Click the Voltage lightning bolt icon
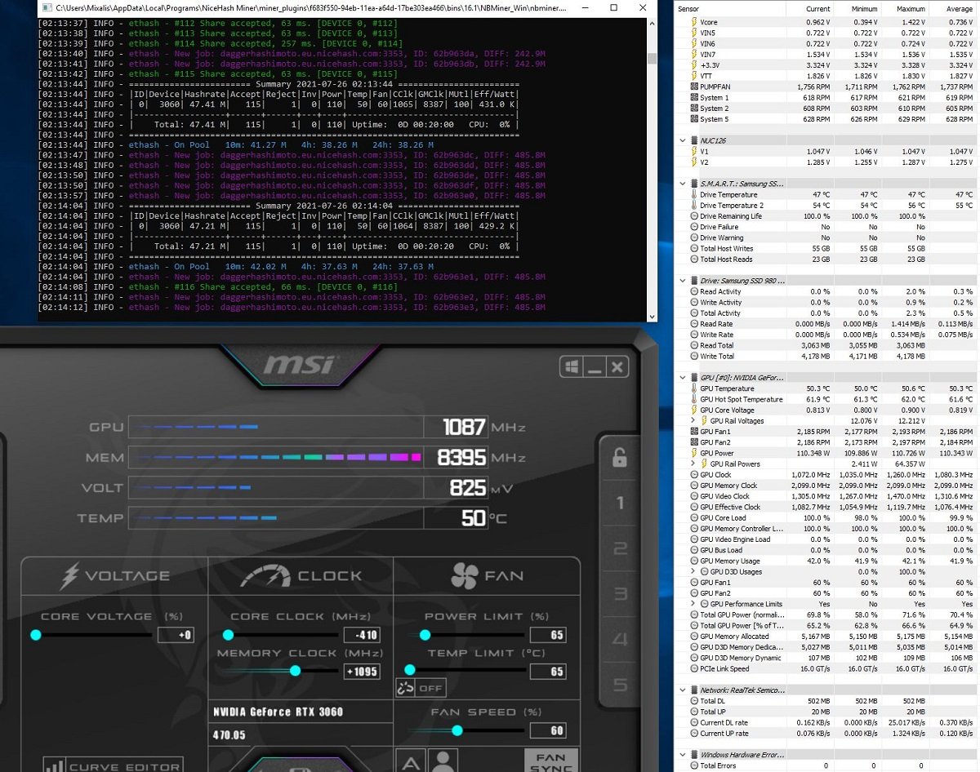This screenshot has width=980, height=772. (x=69, y=575)
